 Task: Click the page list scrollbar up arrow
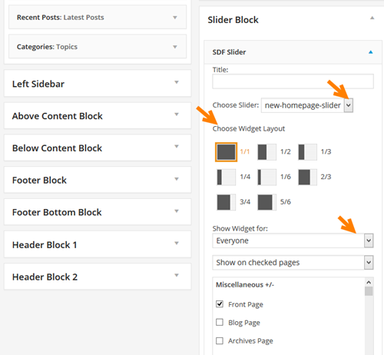(369, 282)
